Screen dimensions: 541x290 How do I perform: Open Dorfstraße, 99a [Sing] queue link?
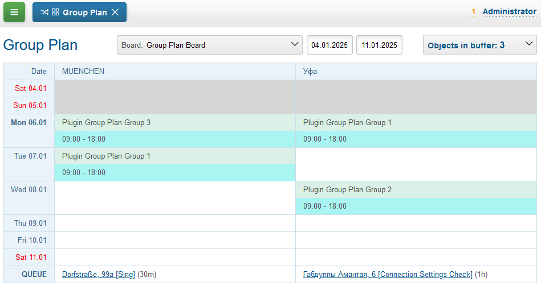click(x=98, y=275)
